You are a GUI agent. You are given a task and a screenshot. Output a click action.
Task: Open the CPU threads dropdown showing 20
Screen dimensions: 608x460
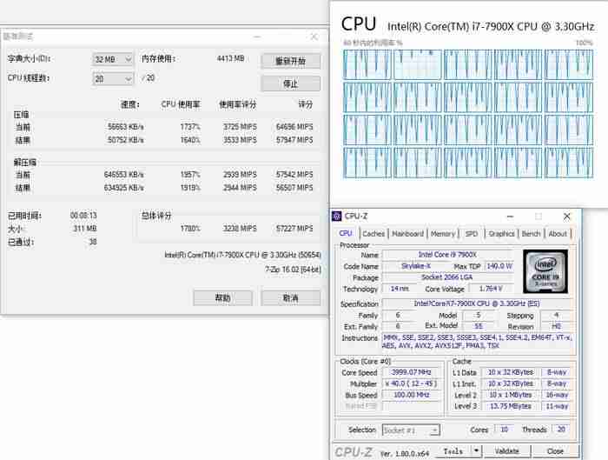pos(113,79)
